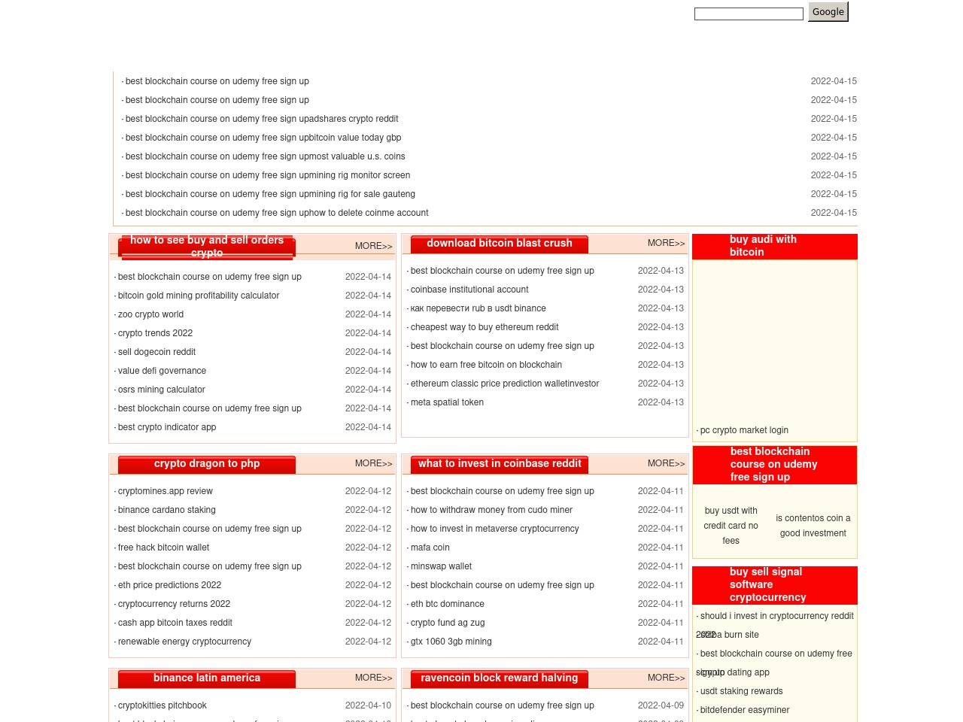Open 'eth btc dominance' link
The width and height of the screenshot is (963, 722).
coord(448,604)
